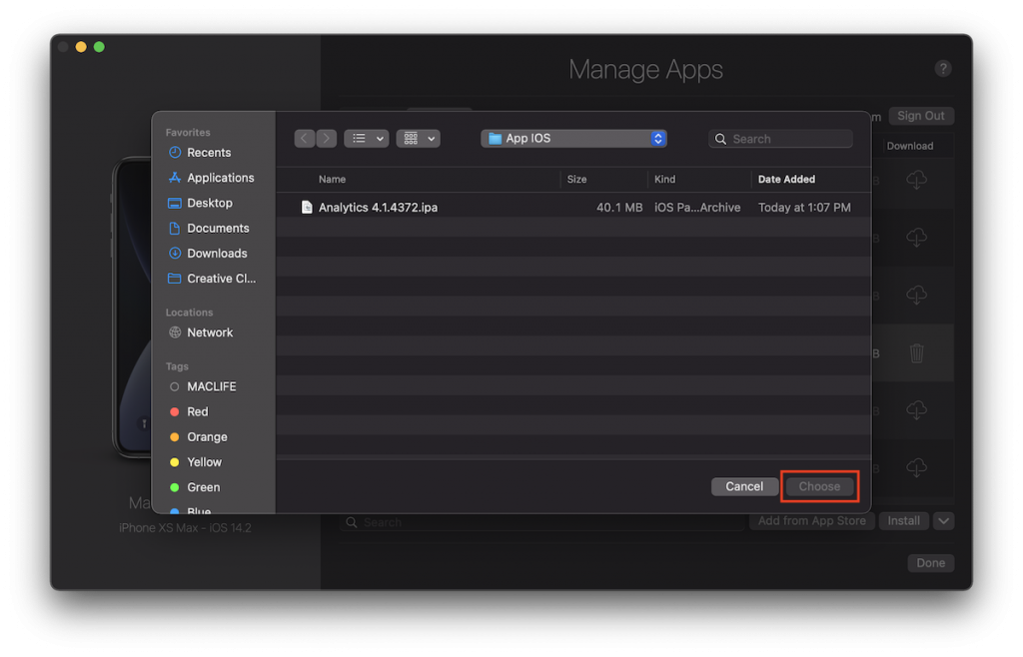
Task: Select the Green tag
Action: click(x=198, y=486)
